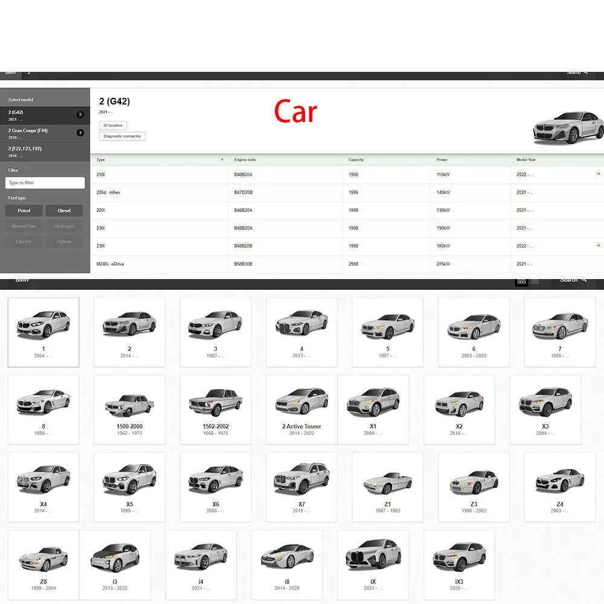This screenshot has width=604, height=604.
Task: Open the Diagnostic connector button
Action: (122, 136)
